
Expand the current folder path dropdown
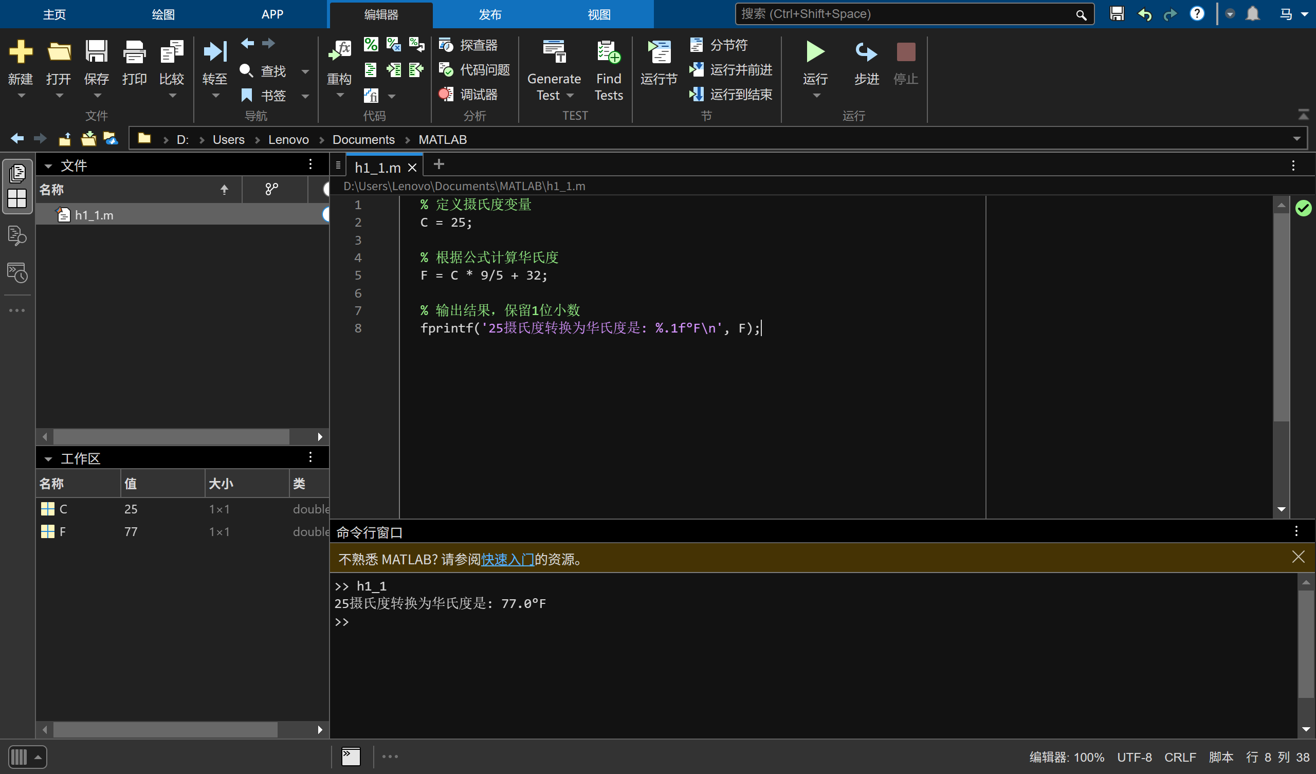click(x=1296, y=139)
